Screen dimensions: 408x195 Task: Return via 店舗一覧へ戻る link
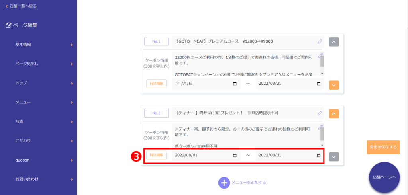point(23,6)
